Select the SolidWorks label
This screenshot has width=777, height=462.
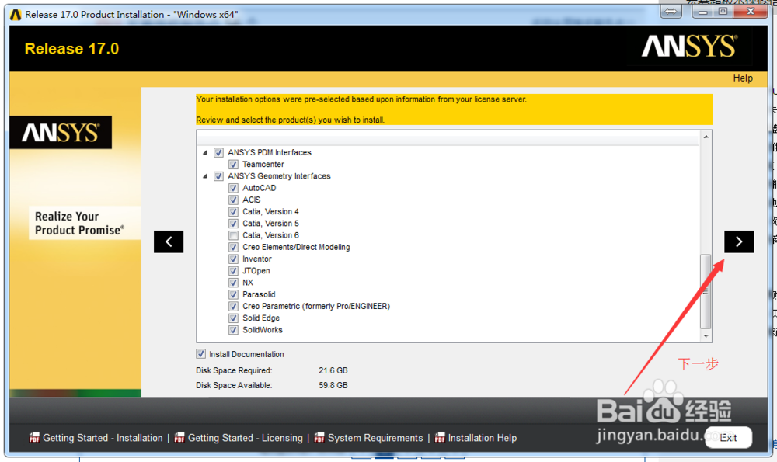[x=263, y=330]
